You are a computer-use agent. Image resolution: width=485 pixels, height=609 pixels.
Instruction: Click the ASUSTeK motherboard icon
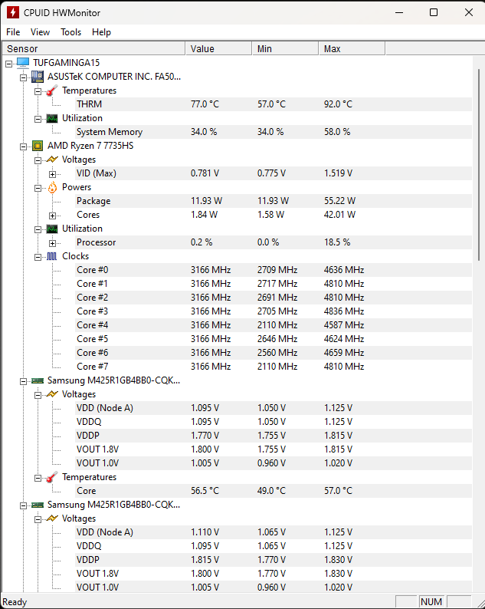[38, 77]
